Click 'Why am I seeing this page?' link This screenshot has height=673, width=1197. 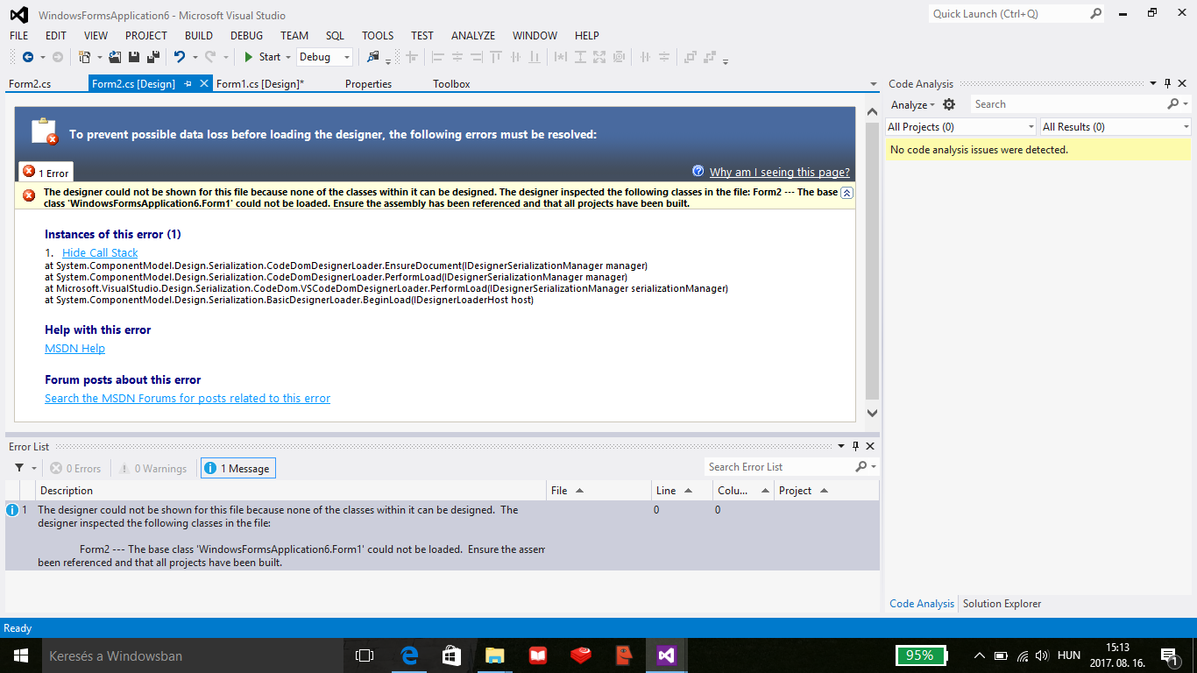780,172
